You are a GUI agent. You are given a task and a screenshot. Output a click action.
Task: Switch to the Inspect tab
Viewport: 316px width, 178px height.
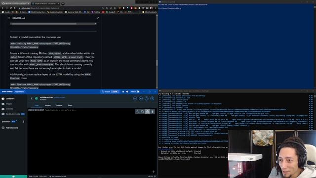click(x=48, y=105)
